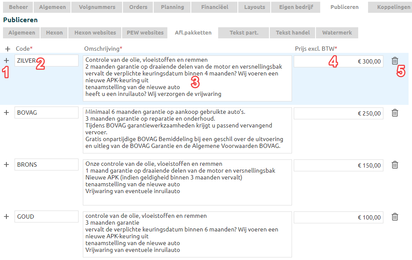Switch to the Koppelingen tab
This screenshot has height=260, width=412.
tap(394, 7)
